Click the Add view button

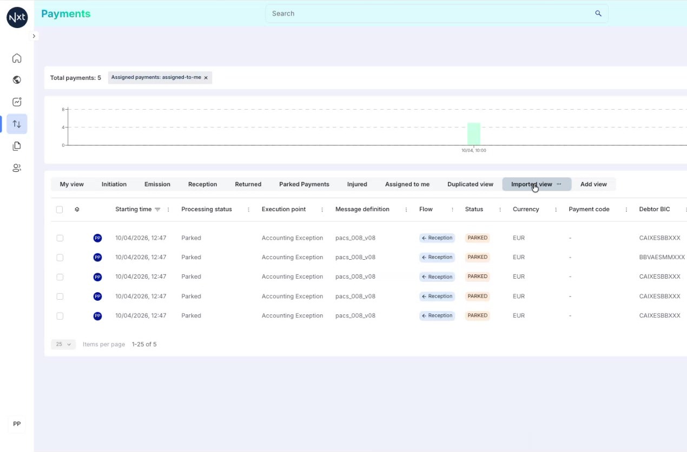pyautogui.click(x=593, y=184)
